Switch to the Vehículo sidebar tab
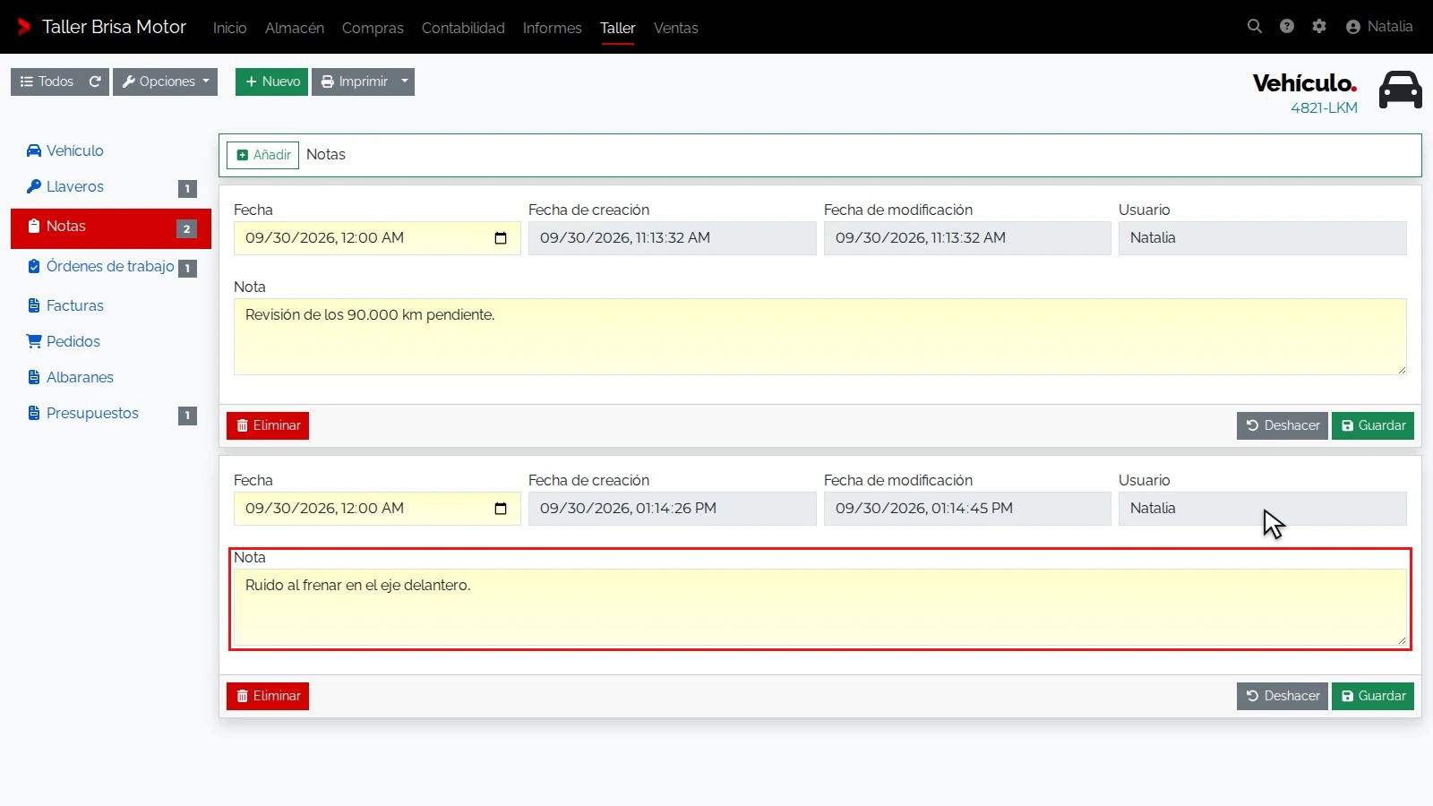Screen dimensions: 1433x806 click(x=111, y=150)
